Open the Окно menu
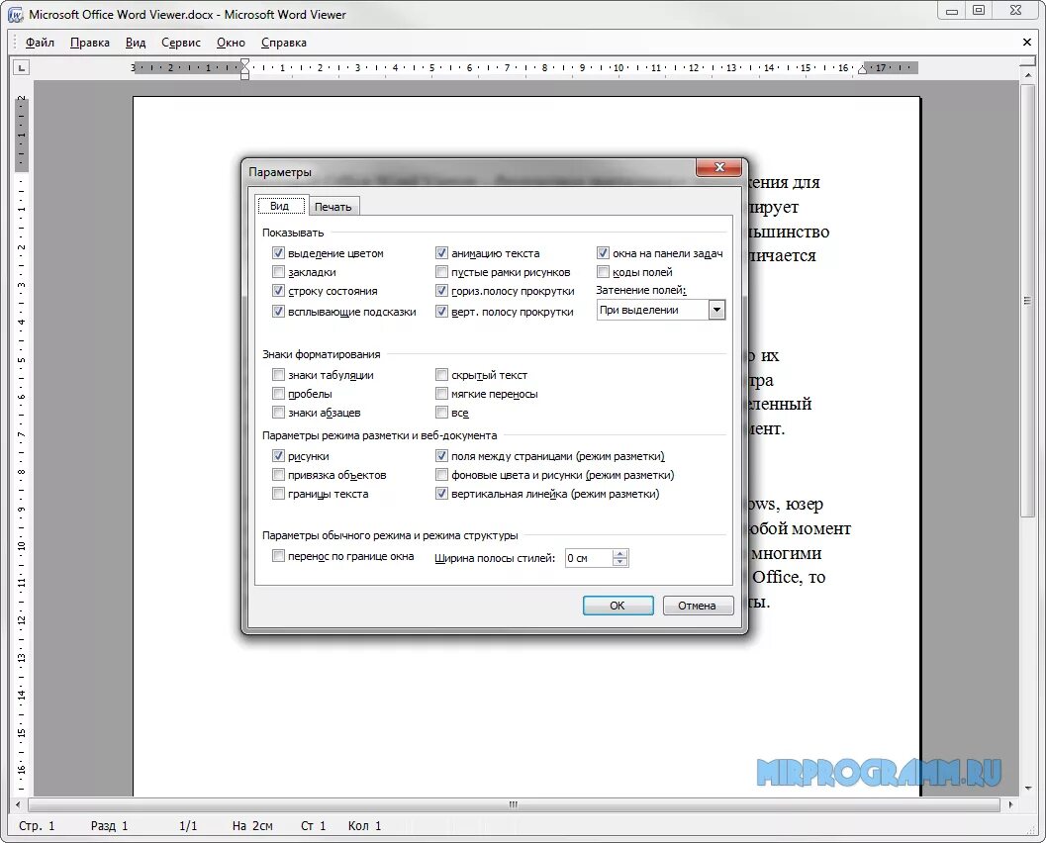Screen dimensions: 1046x843 click(x=231, y=42)
